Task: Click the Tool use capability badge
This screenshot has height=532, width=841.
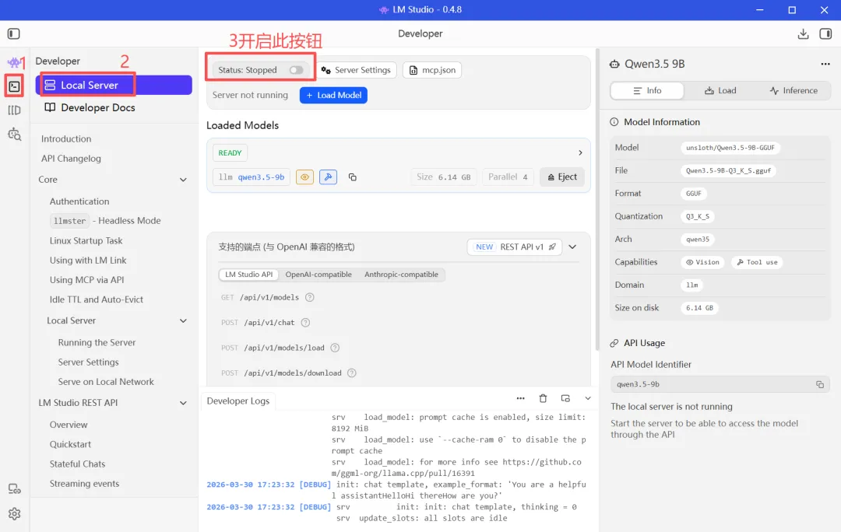Action: tap(757, 262)
